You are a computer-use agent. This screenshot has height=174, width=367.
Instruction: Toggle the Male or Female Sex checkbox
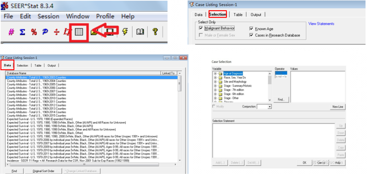[201, 35]
